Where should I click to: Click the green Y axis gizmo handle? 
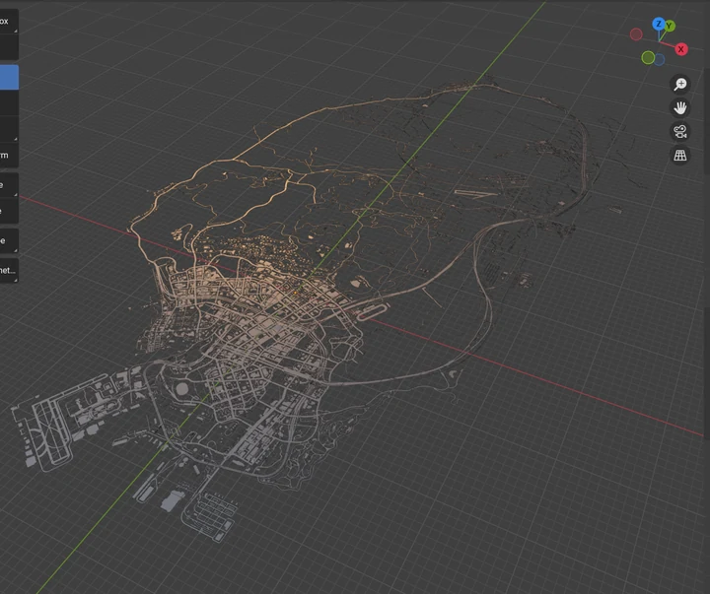tap(670, 27)
